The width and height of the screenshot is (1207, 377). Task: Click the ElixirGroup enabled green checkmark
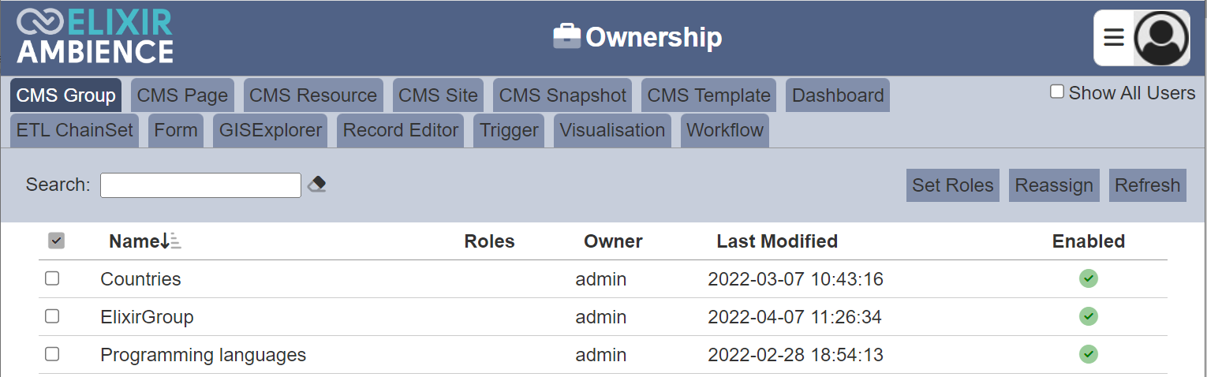(1089, 316)
